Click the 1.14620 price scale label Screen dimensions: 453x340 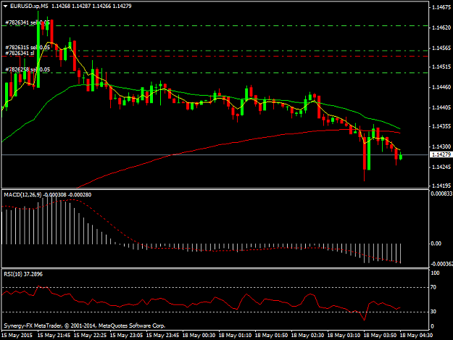441,28
